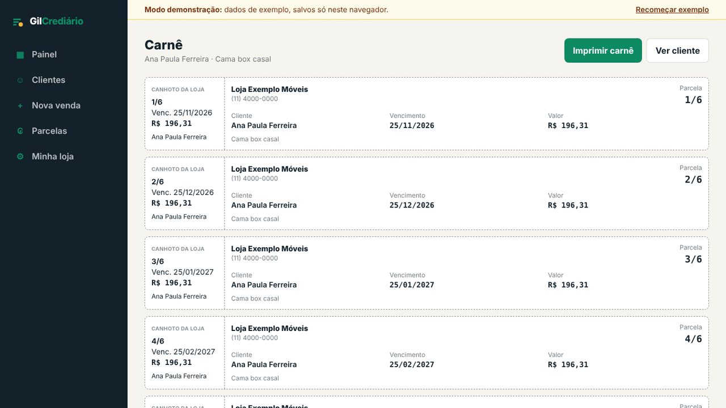
Task: Click the gear icon beside Minha loja
Action: (20, 157)
